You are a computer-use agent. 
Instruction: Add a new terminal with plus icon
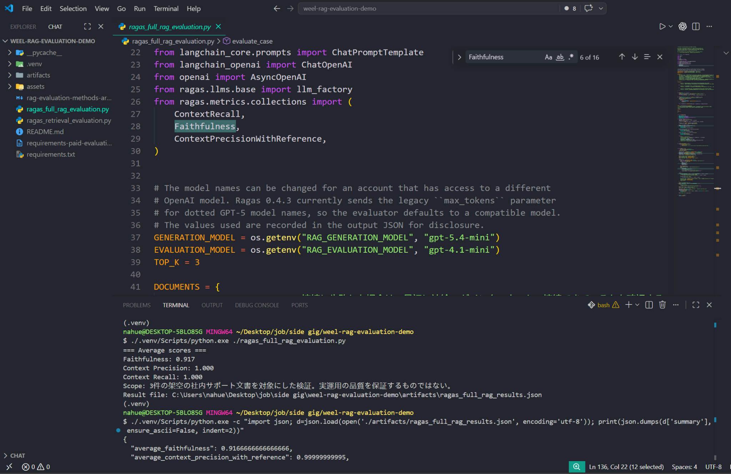point(629,305)
